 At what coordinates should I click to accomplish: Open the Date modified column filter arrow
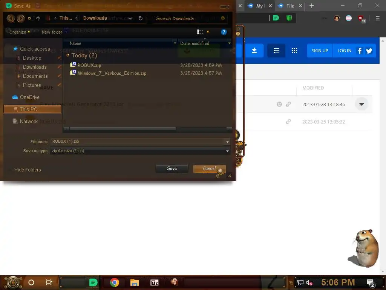229,43
